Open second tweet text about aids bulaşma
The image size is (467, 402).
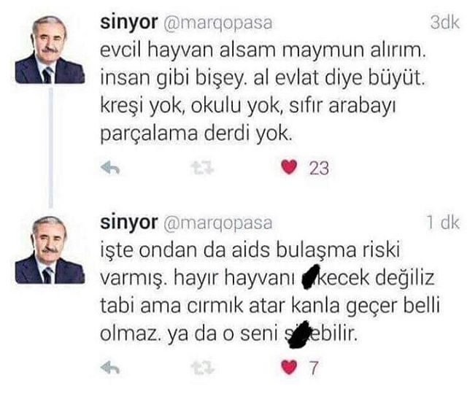[269, 292]
